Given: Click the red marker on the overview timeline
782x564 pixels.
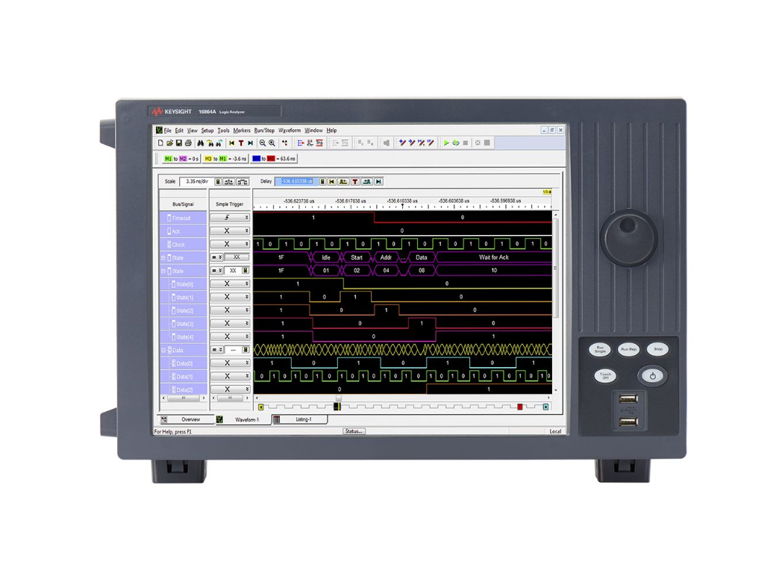Looking at the screenshot, I should point(520,407).
